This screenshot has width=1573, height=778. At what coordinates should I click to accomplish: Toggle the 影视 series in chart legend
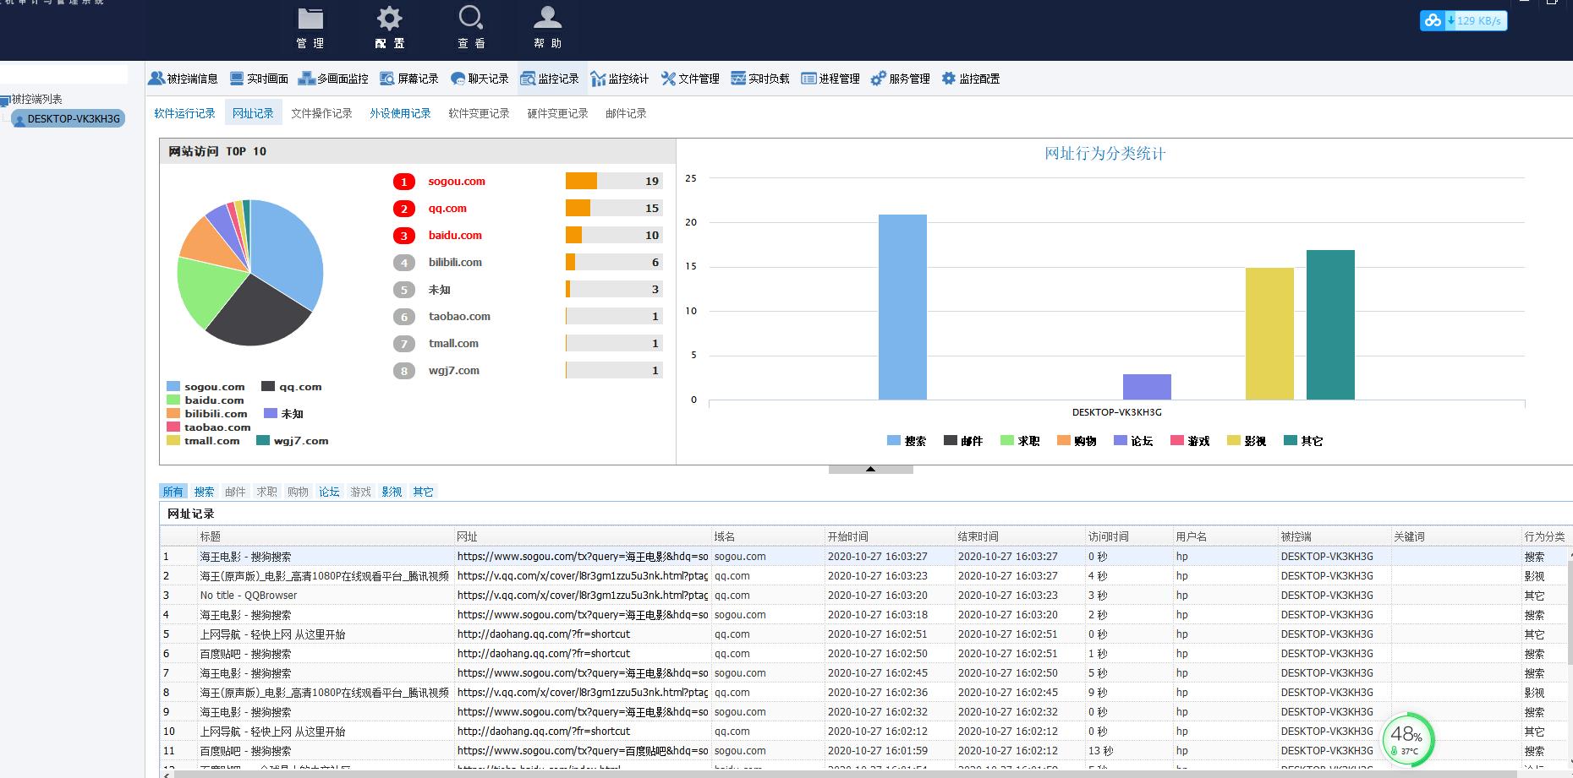[1247, 441]
